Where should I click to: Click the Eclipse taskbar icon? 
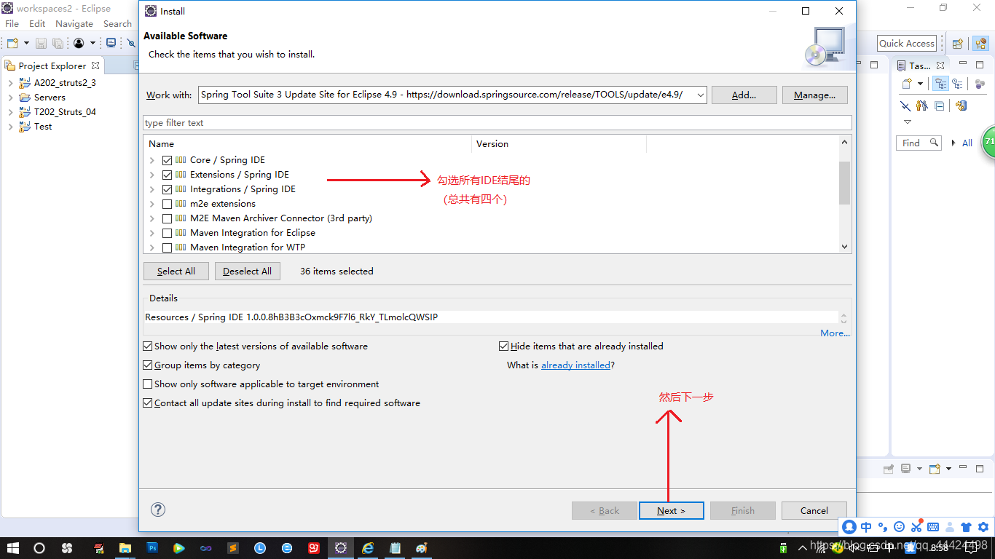pos(340,547)
